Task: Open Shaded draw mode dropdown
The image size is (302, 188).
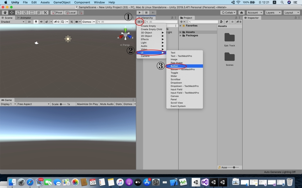Action: (x=13, y=22)
